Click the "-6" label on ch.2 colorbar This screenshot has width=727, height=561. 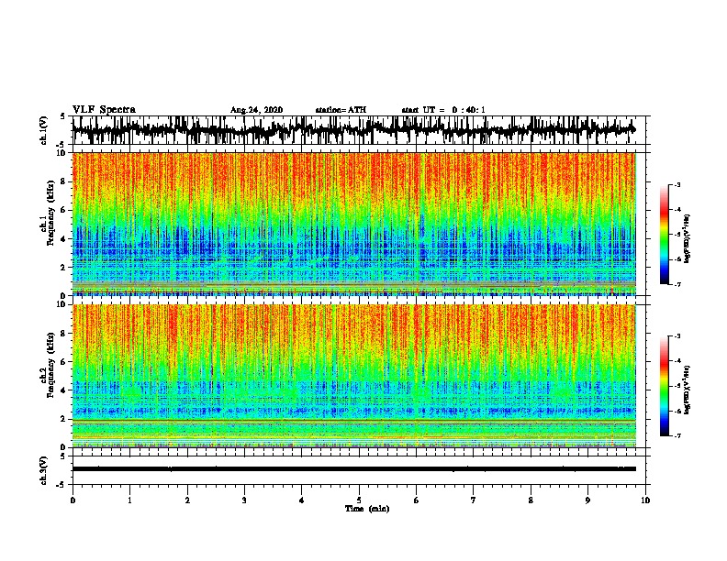pos(677,411)
